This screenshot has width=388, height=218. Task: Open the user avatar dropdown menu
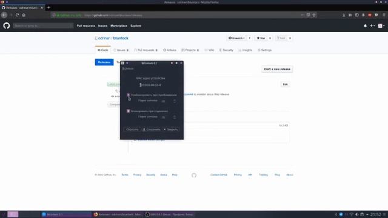click(381, 25)
